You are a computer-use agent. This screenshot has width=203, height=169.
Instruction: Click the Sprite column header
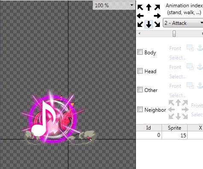174,128
